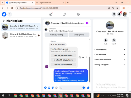Click the chat scroll down arrow
This screenshot has width=131, height=98.
(90, 83)
